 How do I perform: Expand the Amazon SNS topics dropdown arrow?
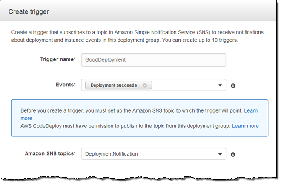[220, 154]
